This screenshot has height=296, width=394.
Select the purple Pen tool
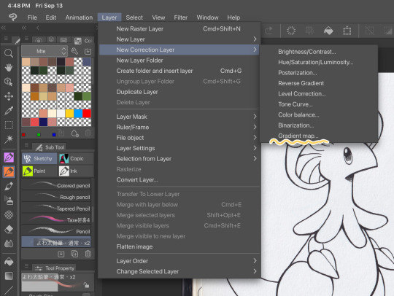[x=9, y=157]
